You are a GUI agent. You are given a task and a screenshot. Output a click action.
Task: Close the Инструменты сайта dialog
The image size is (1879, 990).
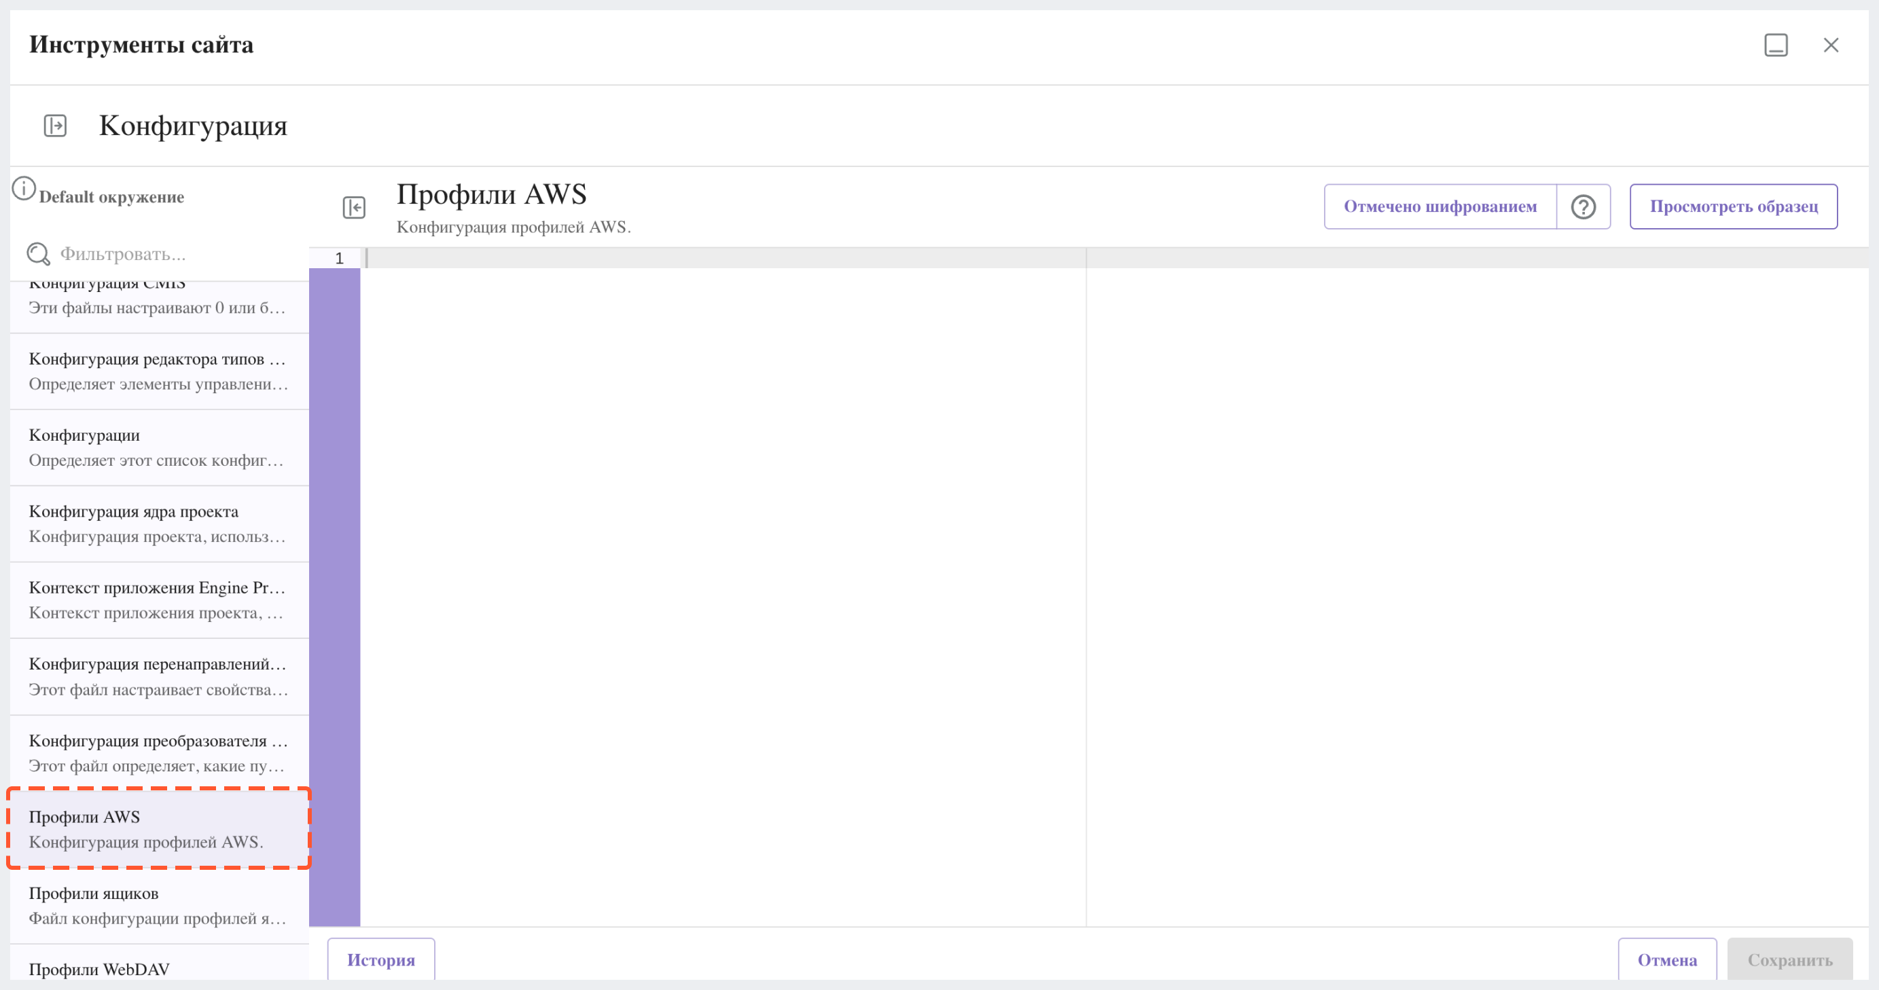(1831, 45)
